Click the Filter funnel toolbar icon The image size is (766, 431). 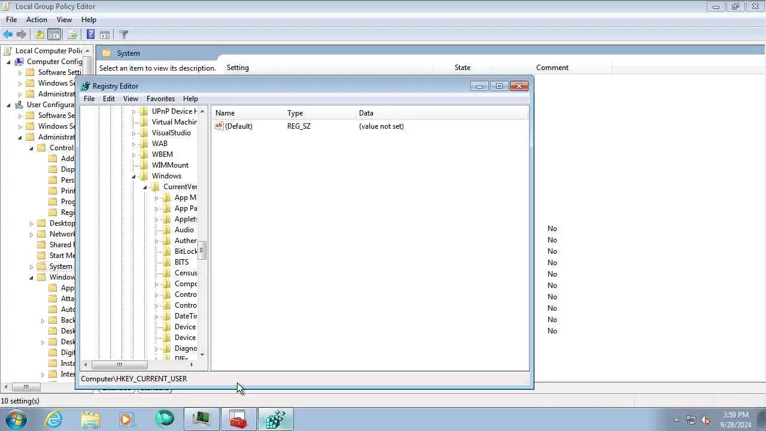coord(124,35)
